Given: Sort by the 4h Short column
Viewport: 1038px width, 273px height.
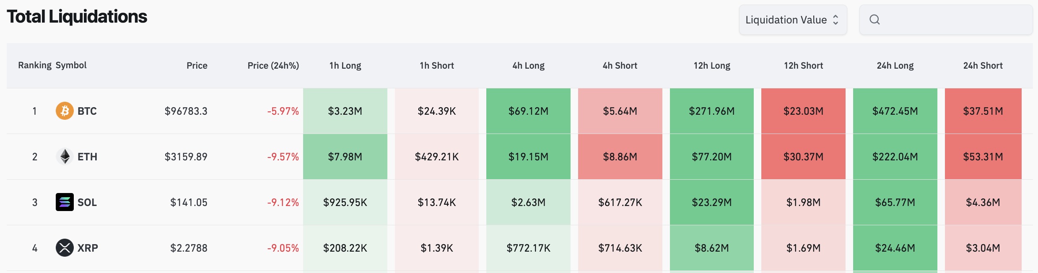Looking at the screenshot, I should pos(620,65).
